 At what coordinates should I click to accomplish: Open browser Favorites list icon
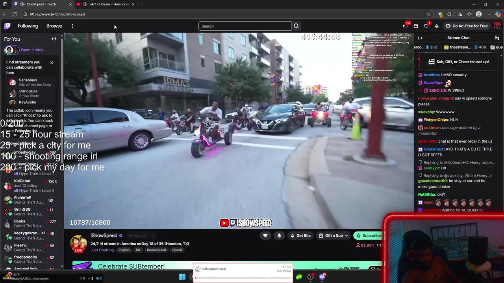point(469,14)
